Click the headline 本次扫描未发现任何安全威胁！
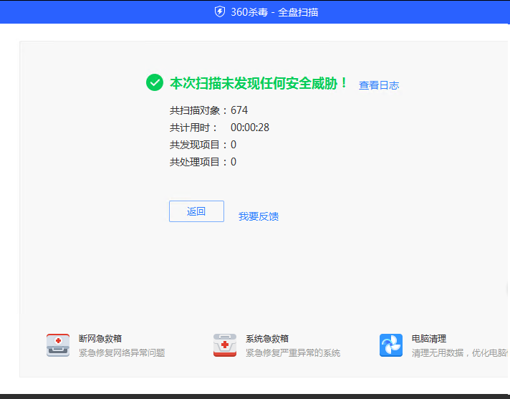Viewport: 510px width, 399px height. click(259, 83)
